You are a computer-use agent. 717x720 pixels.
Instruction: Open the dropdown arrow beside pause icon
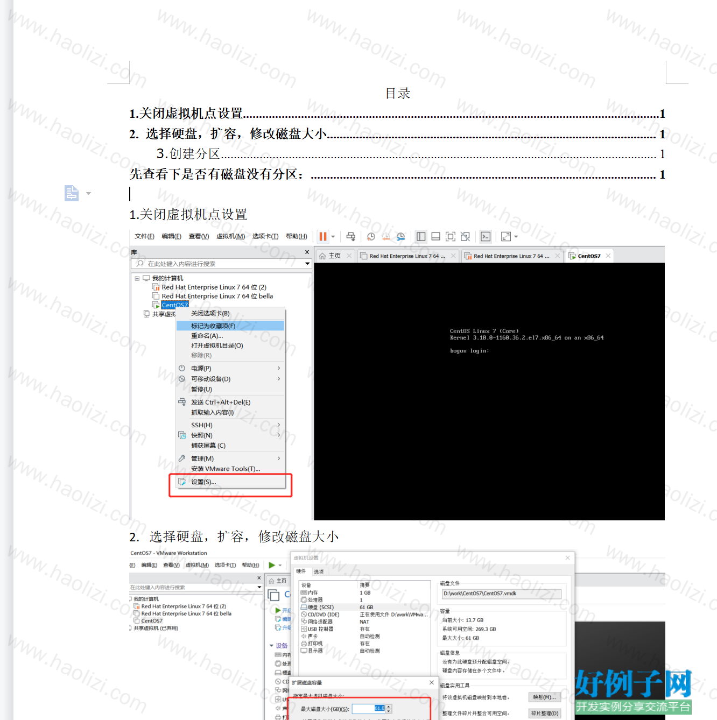pos(333,236)
